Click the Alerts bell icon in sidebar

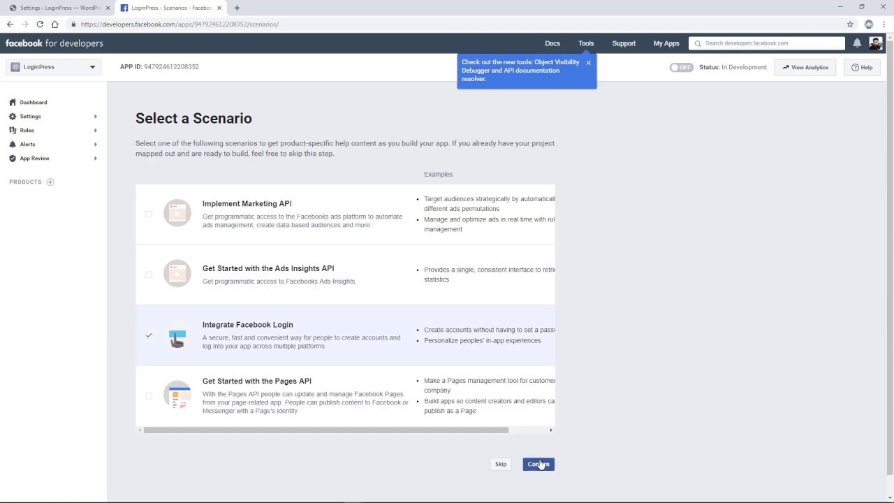pyautogui.click(x=13, y=144)
